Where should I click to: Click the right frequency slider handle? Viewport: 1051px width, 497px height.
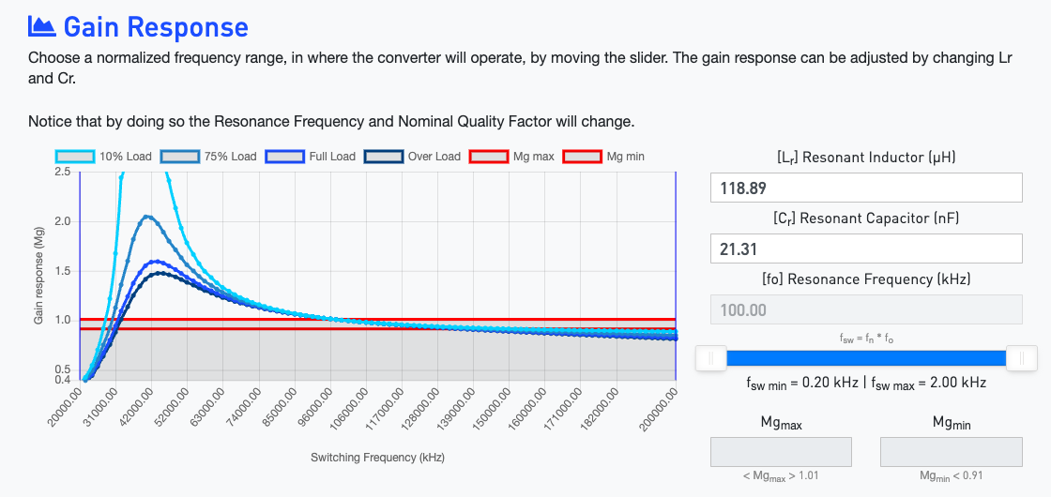pos(1021,357)
